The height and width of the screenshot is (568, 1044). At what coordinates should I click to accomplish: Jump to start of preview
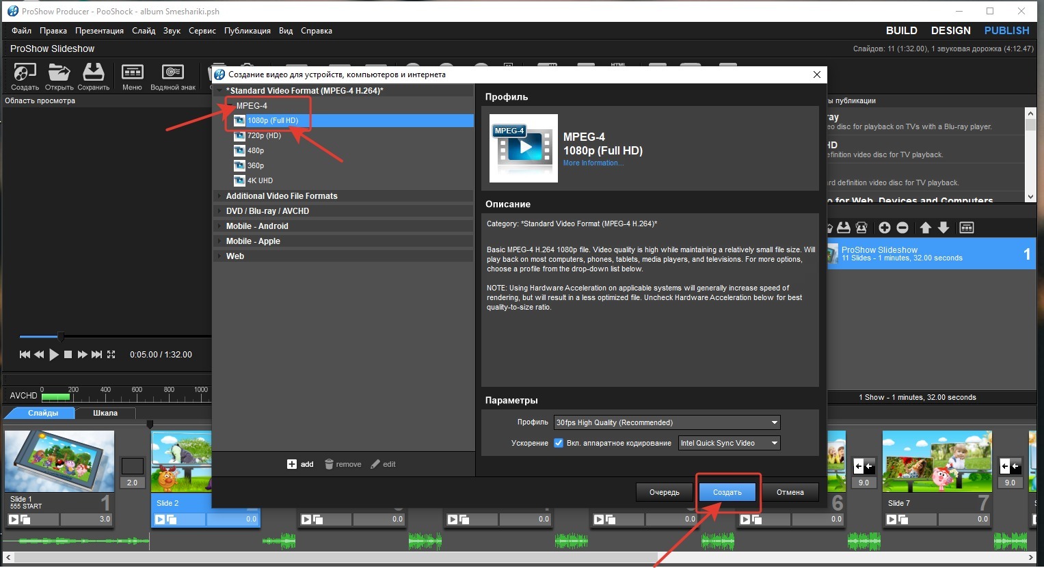click(25, 355)
